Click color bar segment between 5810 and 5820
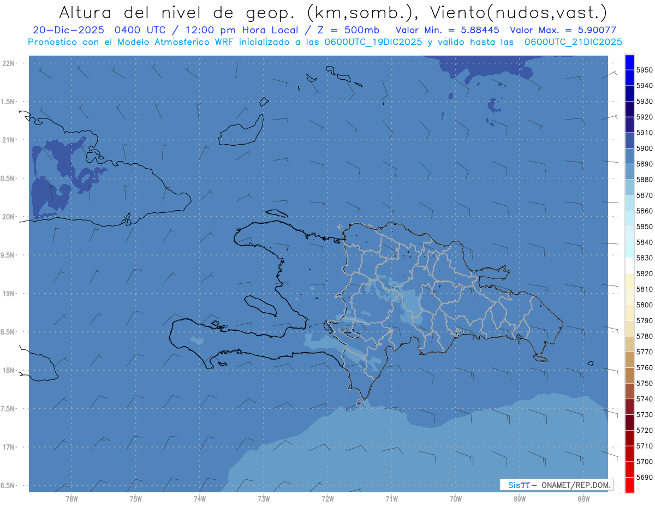 click(629, 282)
